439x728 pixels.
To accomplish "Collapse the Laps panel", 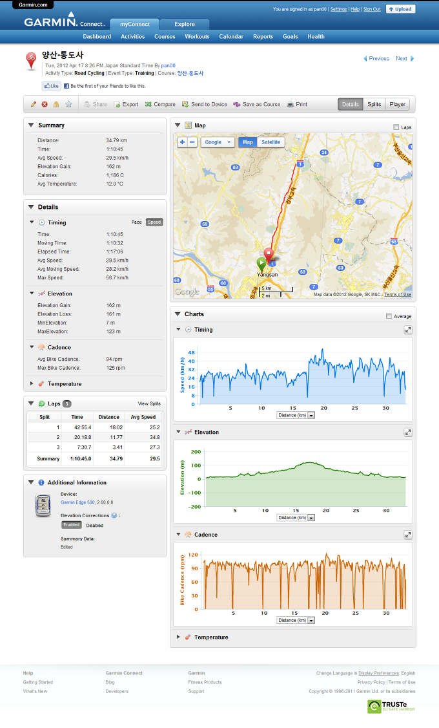I will [31, 403].
